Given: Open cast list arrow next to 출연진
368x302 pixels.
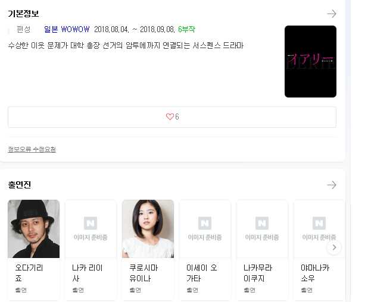Looking at the screenshot, I should pos(332,185).
